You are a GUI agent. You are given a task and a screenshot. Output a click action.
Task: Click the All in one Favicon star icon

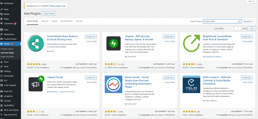coord(2,110)
